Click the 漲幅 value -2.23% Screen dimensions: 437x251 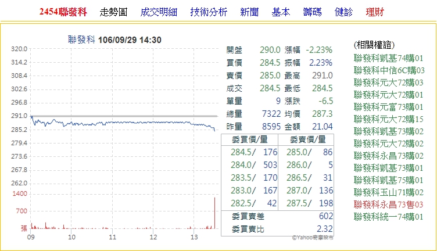pyautogui.click(x=319, y=50)
